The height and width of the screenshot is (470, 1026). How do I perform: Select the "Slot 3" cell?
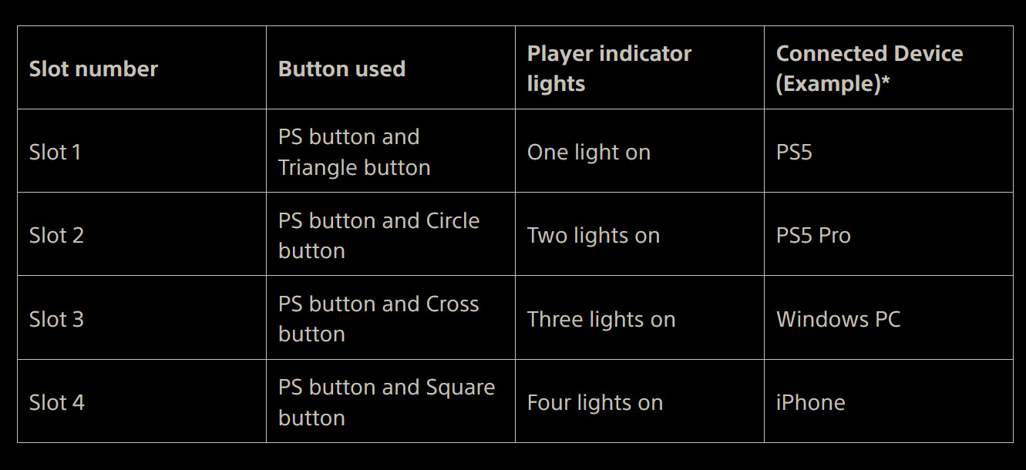pyautogui.click(x=56, y=319)
